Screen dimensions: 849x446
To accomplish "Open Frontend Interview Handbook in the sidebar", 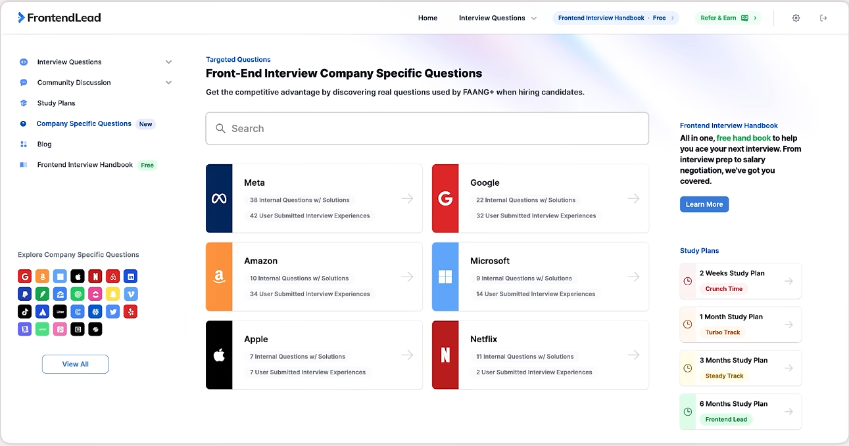I will [x=85, y=165].
